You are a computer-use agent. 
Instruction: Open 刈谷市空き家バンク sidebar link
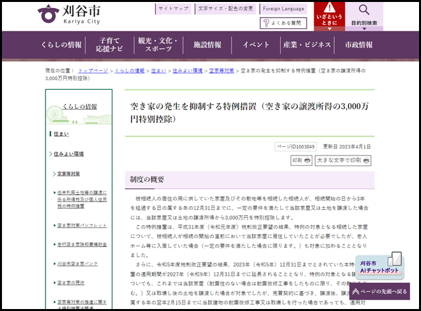(78, 263)
